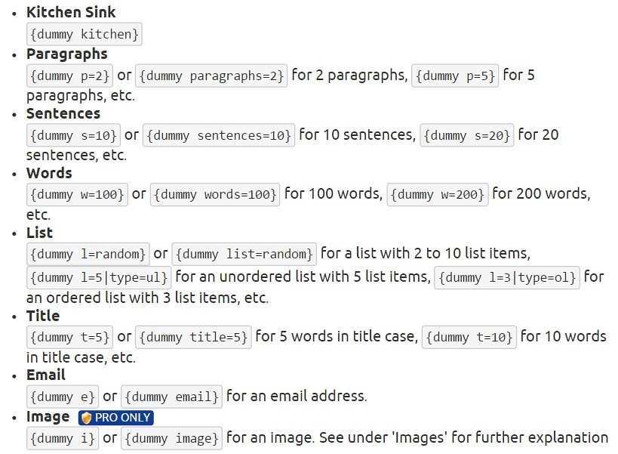Click the {dummy image} code tag
Screen dimensions: 618x454
click(171, 437)
